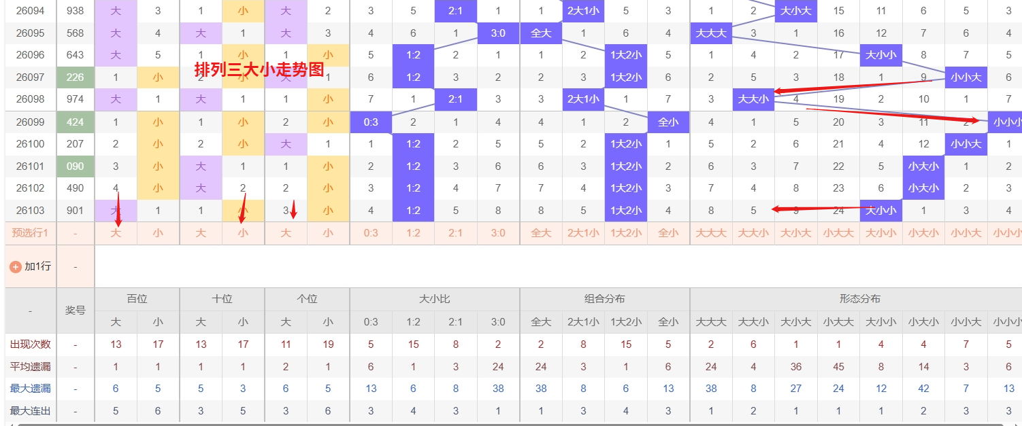Image resolution: width=1022 pixels, height=426 pixels.
Task: Click the 大小比 column group header
Action: pos(435,299)
